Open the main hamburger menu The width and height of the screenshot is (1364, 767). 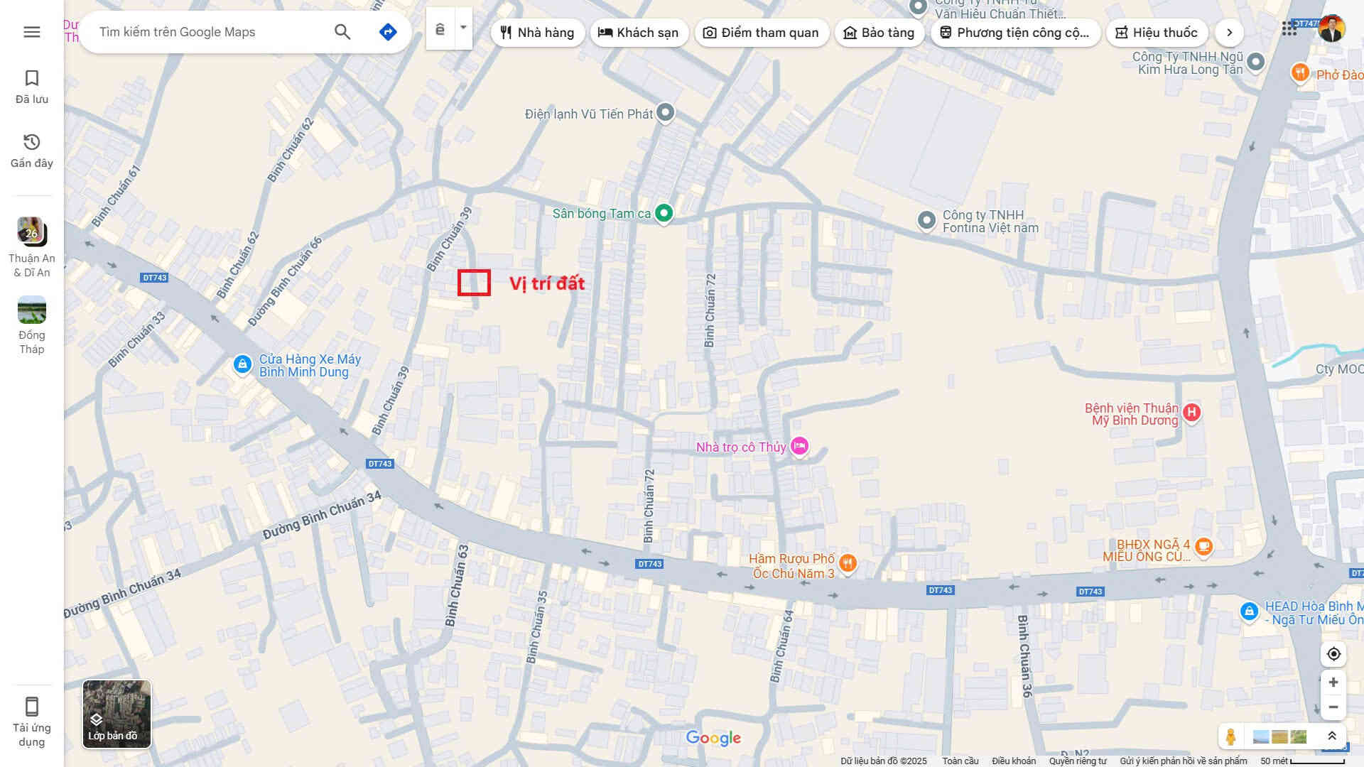tap(31, 32)
